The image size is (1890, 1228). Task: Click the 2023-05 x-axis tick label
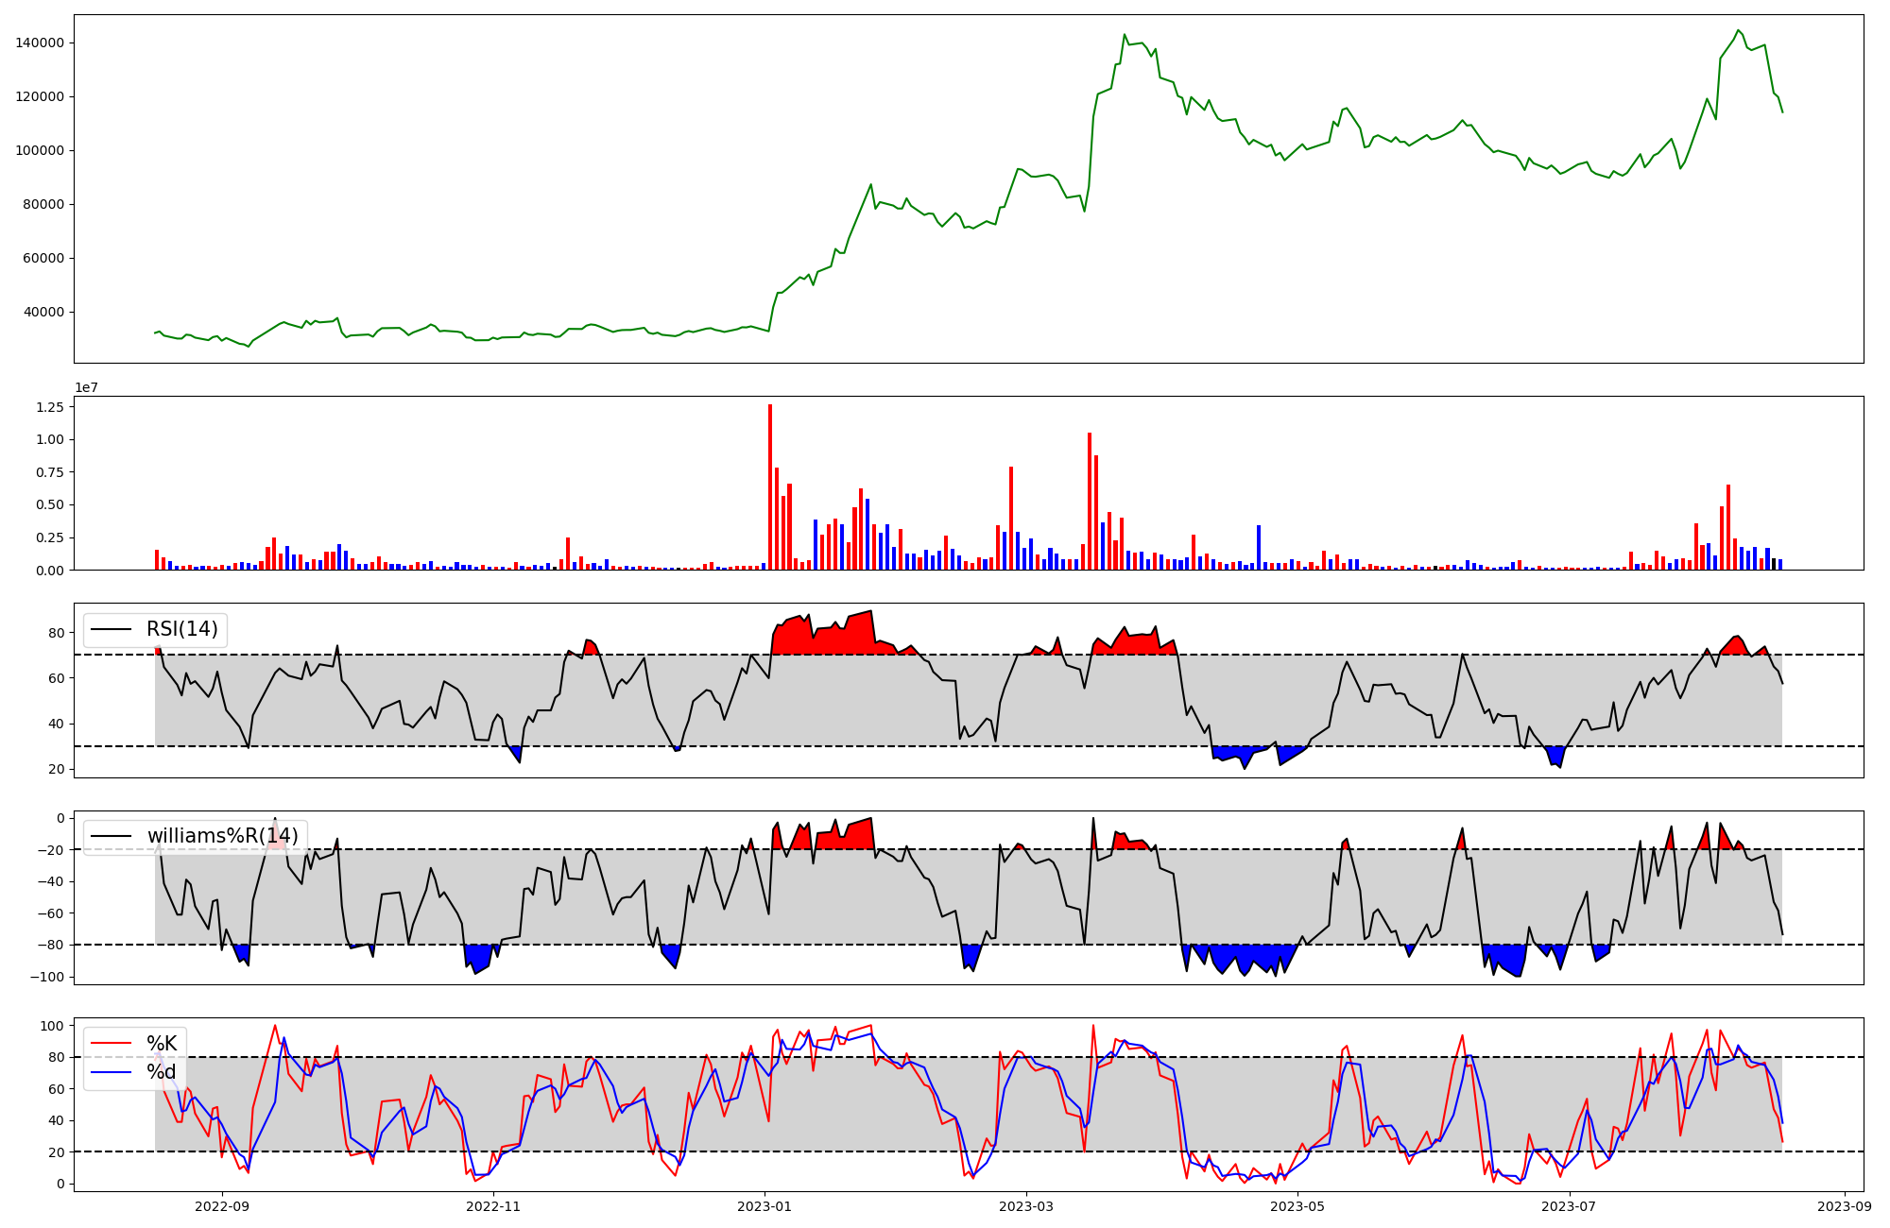(1297, 1206)
